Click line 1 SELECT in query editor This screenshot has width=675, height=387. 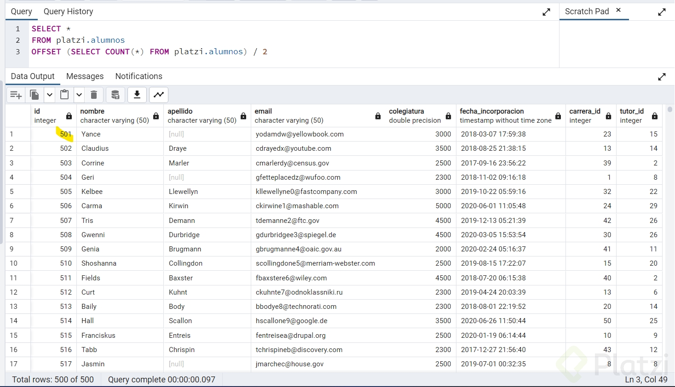point(46,28)
